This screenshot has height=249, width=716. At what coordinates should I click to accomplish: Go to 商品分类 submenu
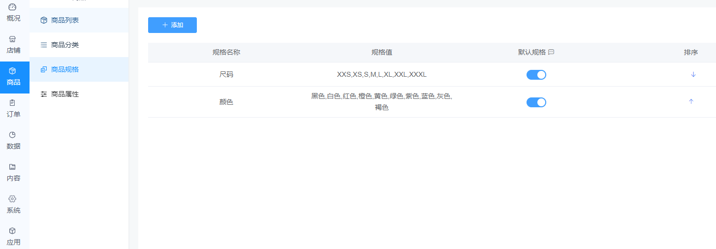coord(79,45)
